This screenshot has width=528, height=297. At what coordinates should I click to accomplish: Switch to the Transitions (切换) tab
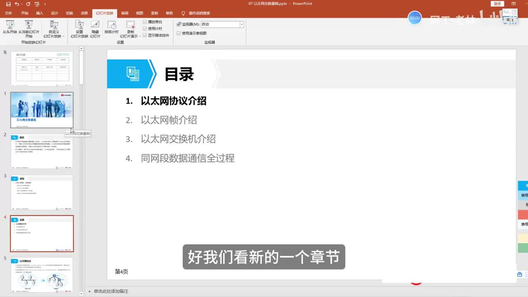tap(69, 13)
